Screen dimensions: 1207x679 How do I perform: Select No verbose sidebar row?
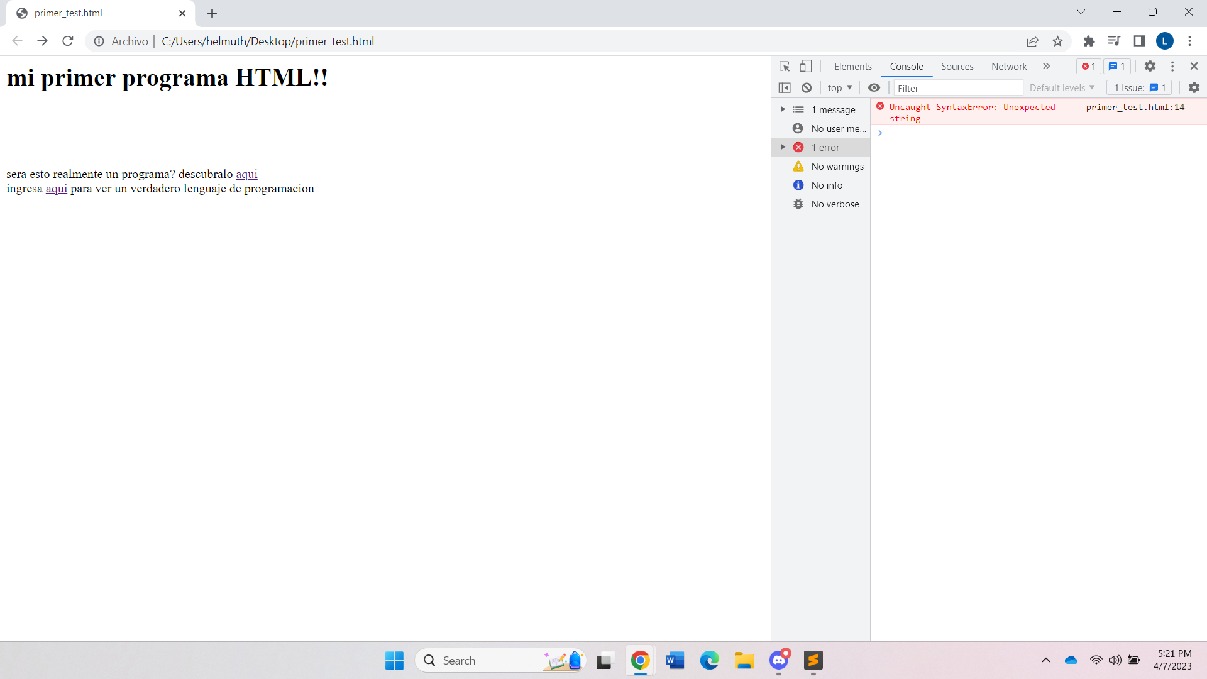click(821, 204)
